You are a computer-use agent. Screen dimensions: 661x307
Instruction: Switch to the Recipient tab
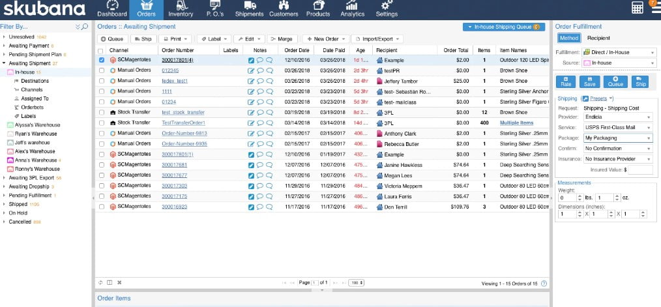598,38
